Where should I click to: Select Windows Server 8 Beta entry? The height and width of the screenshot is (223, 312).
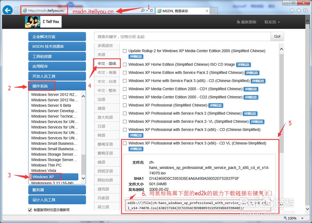[x=51, y=106]
